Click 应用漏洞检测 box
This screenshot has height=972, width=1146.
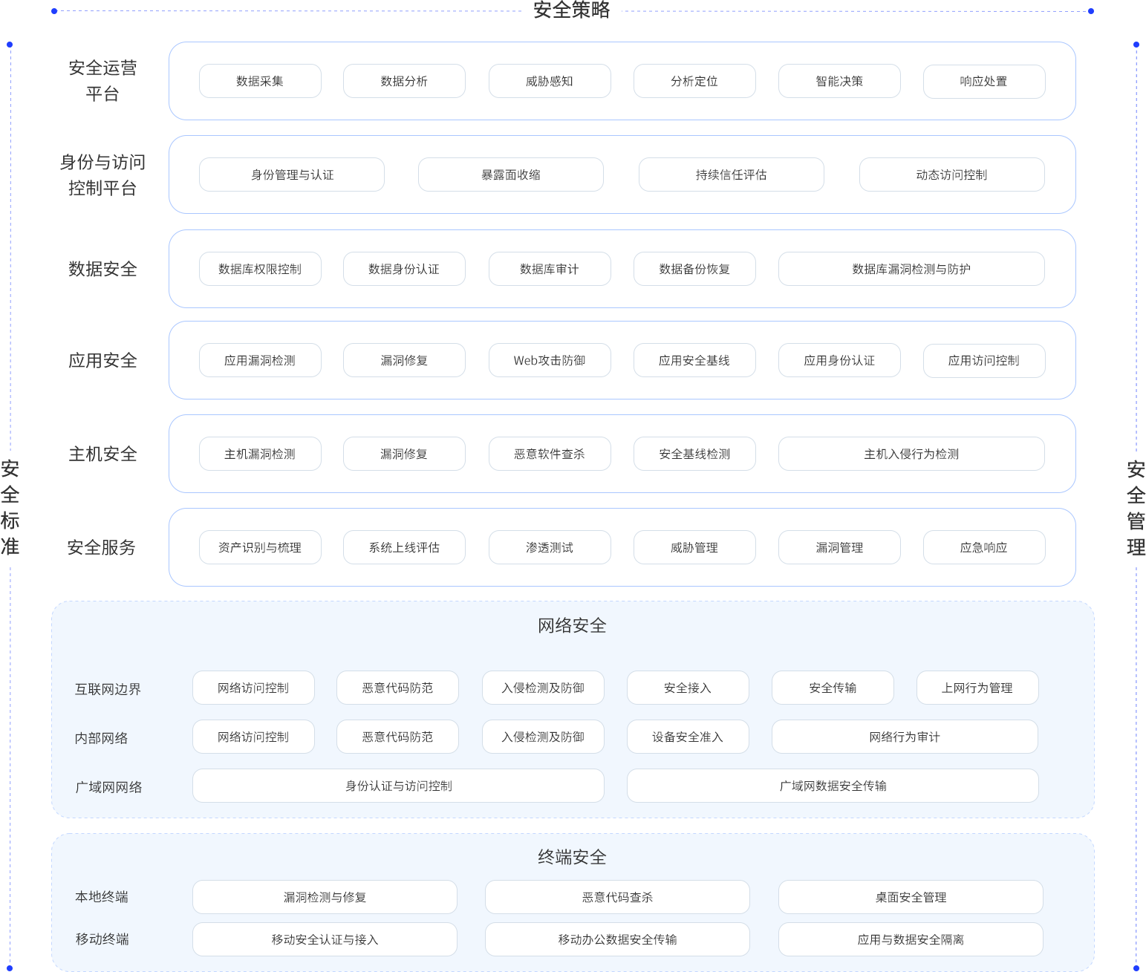coord(260,360)
